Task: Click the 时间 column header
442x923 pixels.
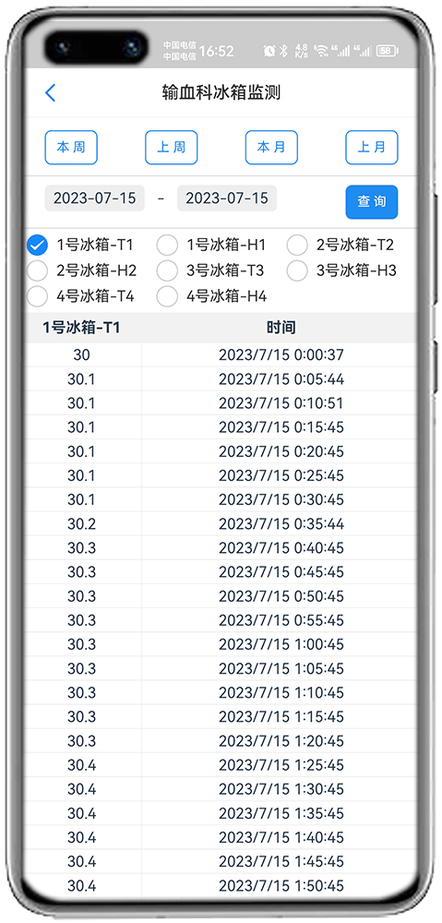Action: 281,328
